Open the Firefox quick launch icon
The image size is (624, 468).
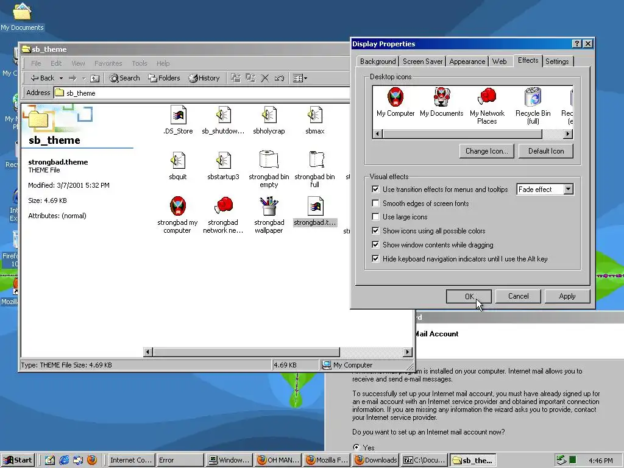click(92, 460)
